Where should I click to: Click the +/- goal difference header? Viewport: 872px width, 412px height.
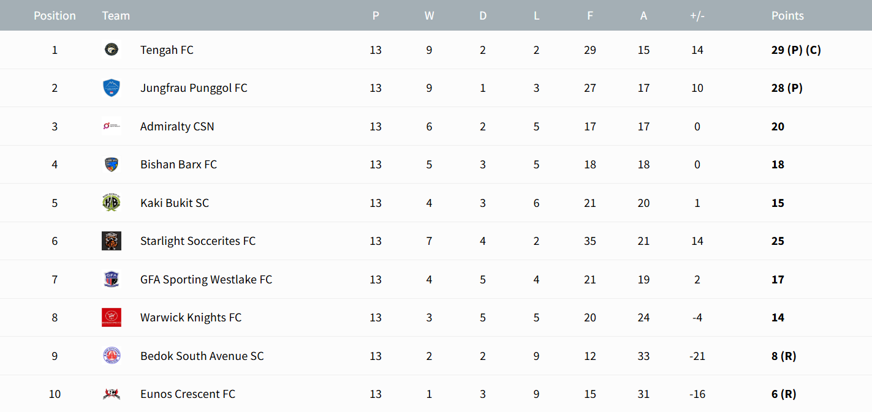coord(697,15)
